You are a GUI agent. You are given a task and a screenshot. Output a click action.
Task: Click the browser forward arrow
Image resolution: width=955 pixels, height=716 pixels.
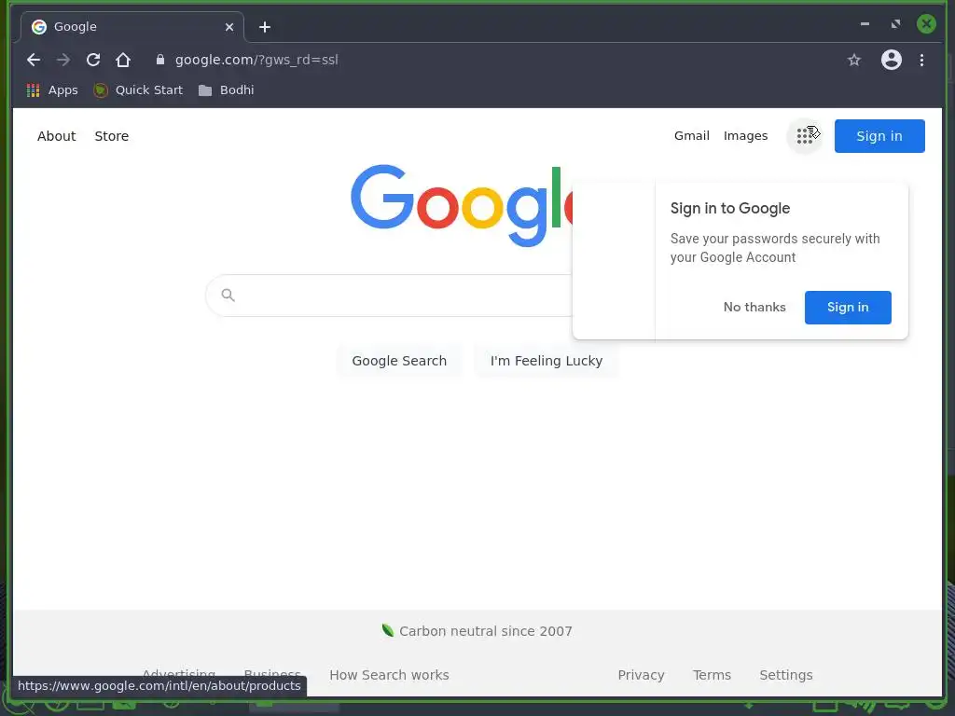click(63, 60)
